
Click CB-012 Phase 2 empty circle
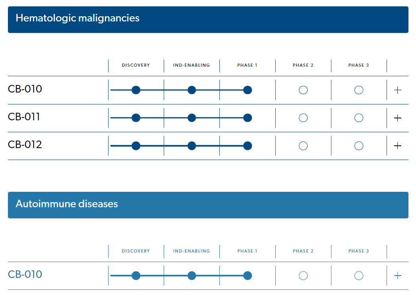click(303, 146)
